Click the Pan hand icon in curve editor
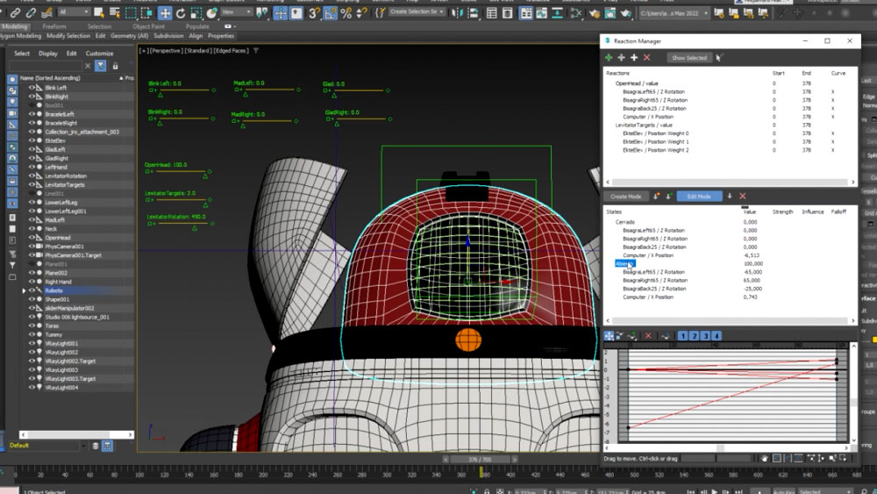Screen dimensions: 877x494 (x=765, y=458)
